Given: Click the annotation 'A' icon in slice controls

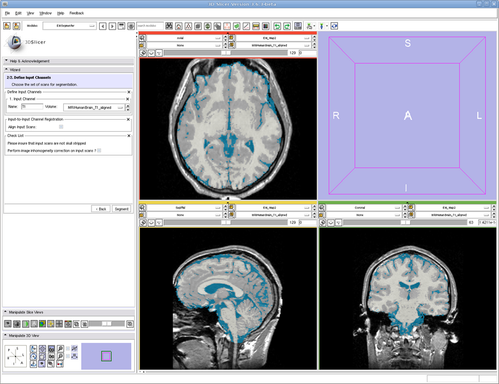Looking at the screenshot, I should click(34, 324).
